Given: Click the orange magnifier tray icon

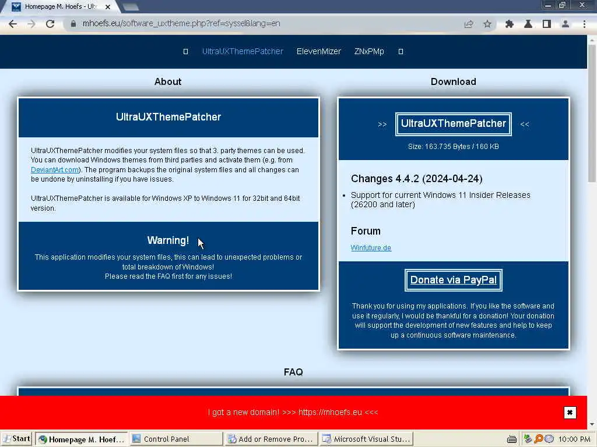Looking at the screenshot, I should pos(538,439).
